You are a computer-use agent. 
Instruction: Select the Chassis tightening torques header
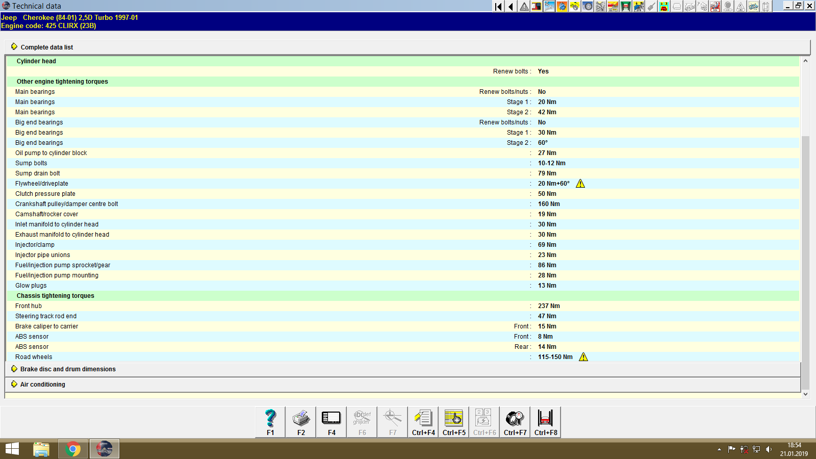[x=55, y=295]
